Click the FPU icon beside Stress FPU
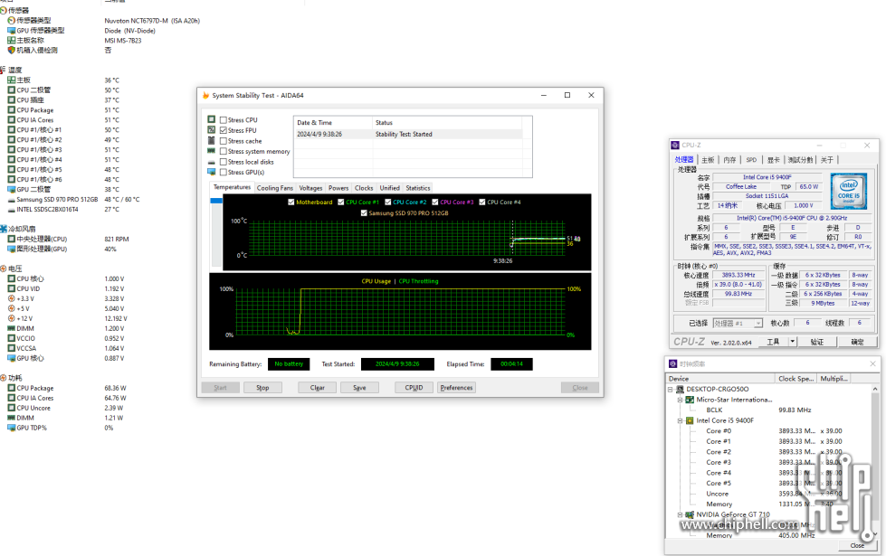 coord(212,130)
